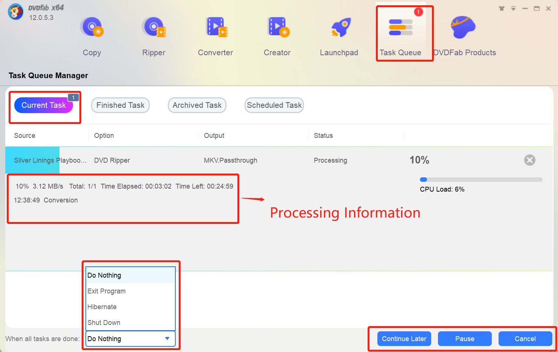Open the Task Queue module
This screenshot has height=352, width=558.
[400, 36]
